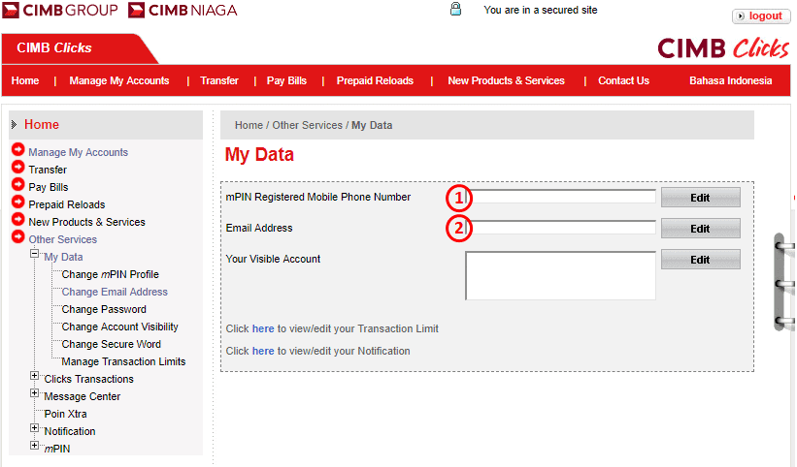Select My Data in the sidebar tree

pos(63,257)
